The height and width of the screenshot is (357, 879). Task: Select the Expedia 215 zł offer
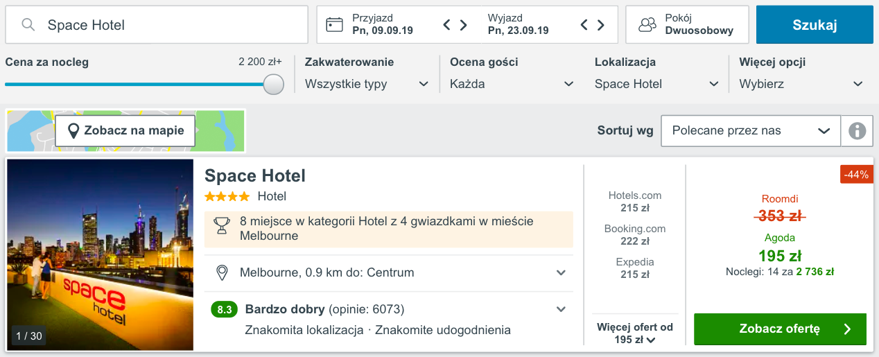(x=635, y=268)
